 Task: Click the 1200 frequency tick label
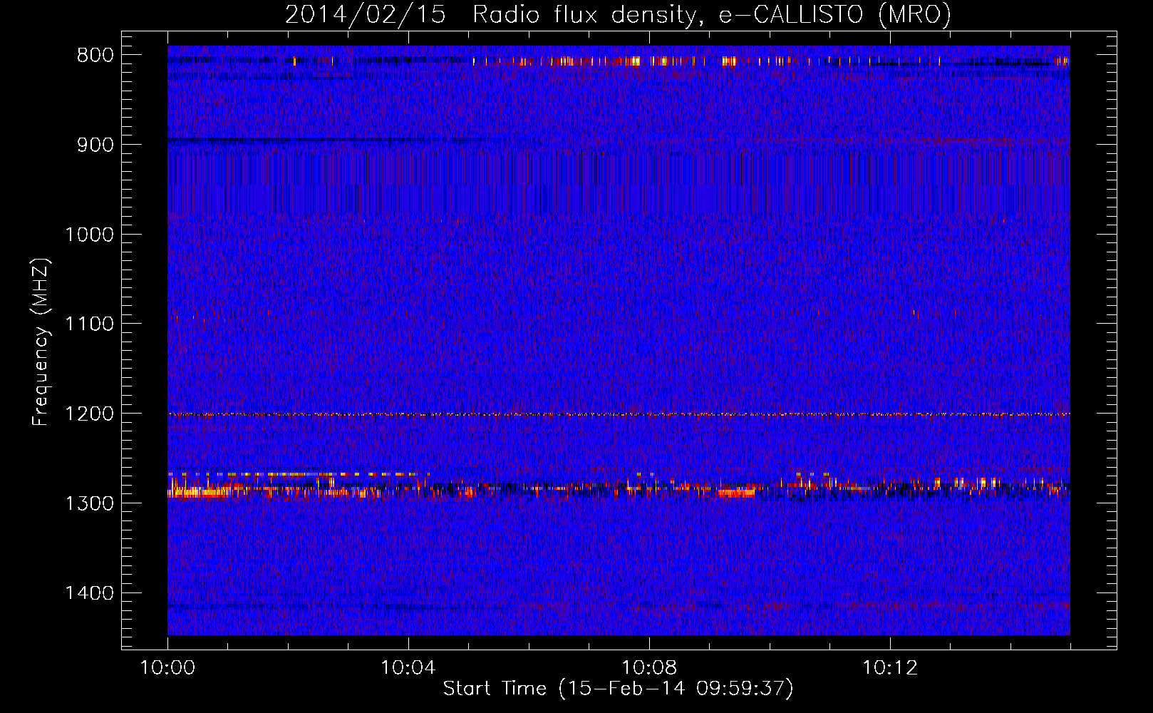point(89,414)
